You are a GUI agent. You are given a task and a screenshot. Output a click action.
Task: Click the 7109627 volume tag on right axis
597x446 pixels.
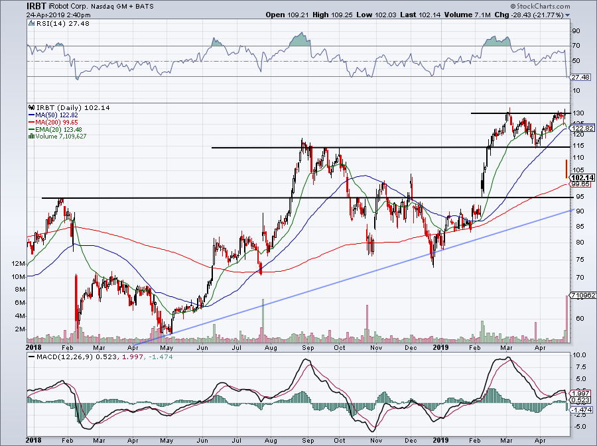pyautogui.click(x=582, y=295)
